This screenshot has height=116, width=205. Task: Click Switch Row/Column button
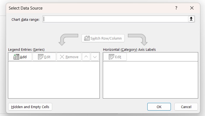coord(103,38)
